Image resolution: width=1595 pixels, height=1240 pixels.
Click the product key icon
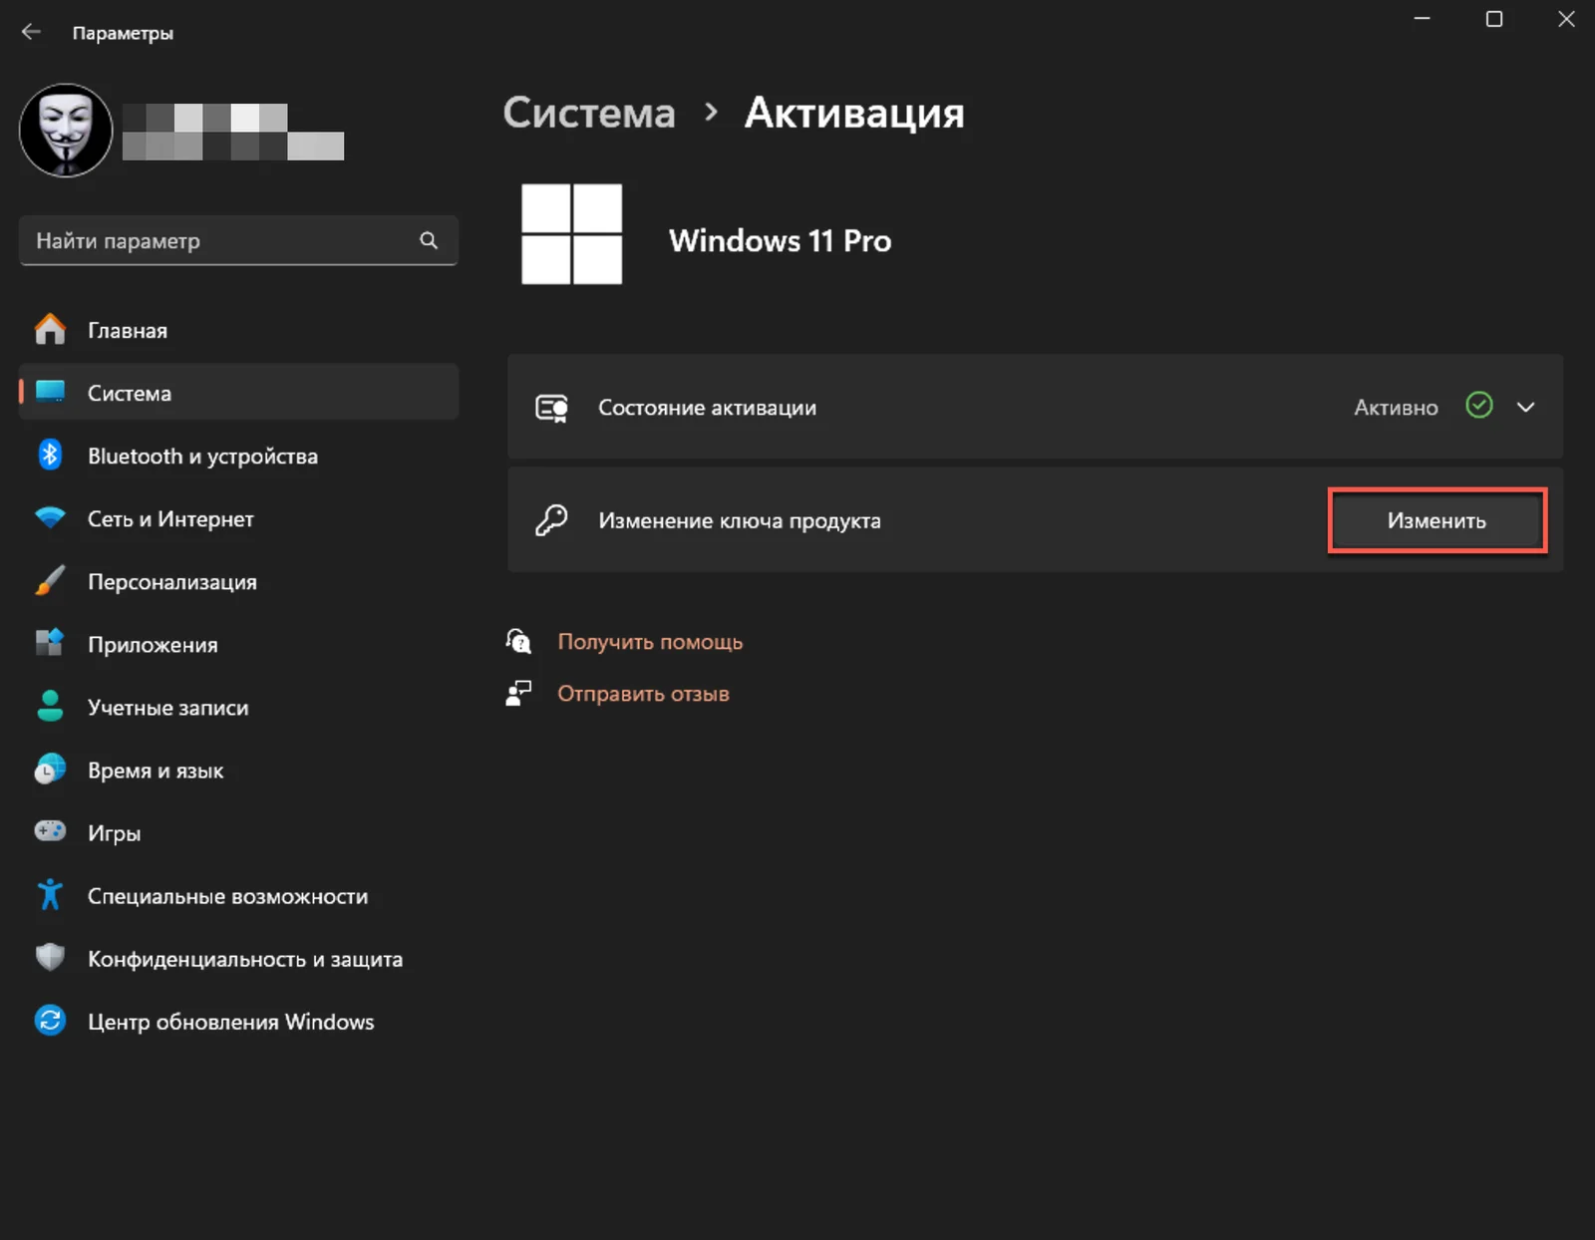(551, 519)
